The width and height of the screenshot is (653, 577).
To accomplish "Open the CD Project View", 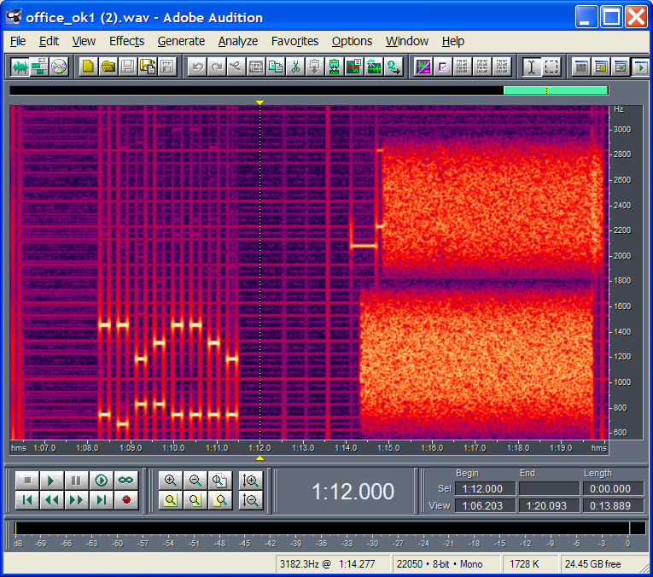I will pos(59,67).
